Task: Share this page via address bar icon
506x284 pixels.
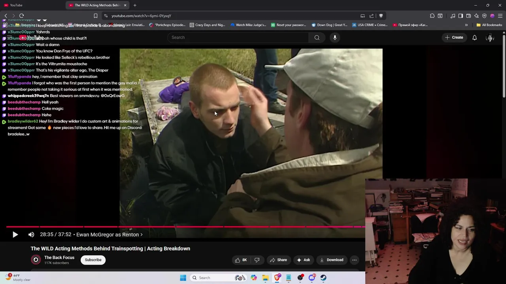Action: click(x=372, y=16)
